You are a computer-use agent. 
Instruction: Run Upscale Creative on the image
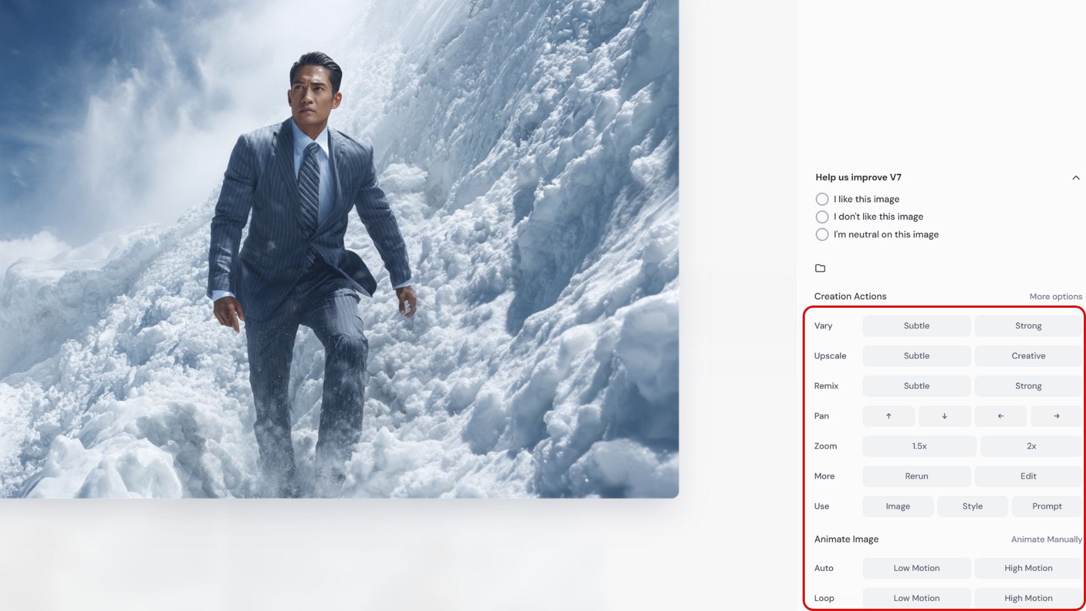pos(1028,356)
